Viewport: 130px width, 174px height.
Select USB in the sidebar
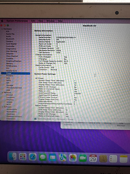(8, 90)
